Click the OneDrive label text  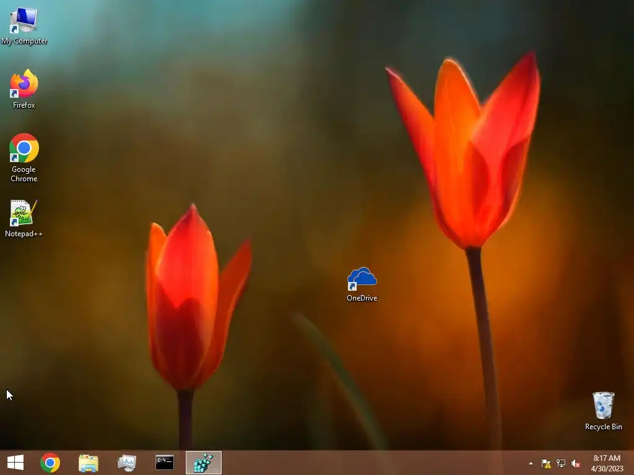(x=362, y=298)
